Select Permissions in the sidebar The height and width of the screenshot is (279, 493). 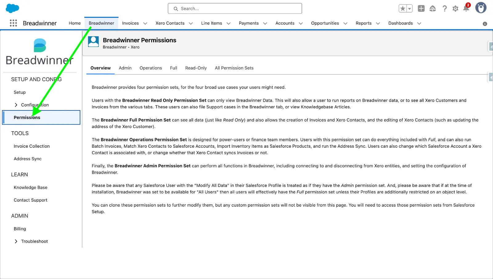click(x=41, y=117)
